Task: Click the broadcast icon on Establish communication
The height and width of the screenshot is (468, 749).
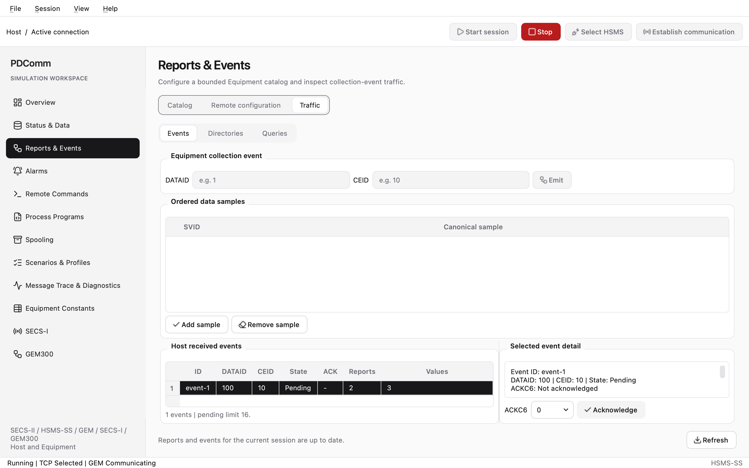Action: click(647, 32)
